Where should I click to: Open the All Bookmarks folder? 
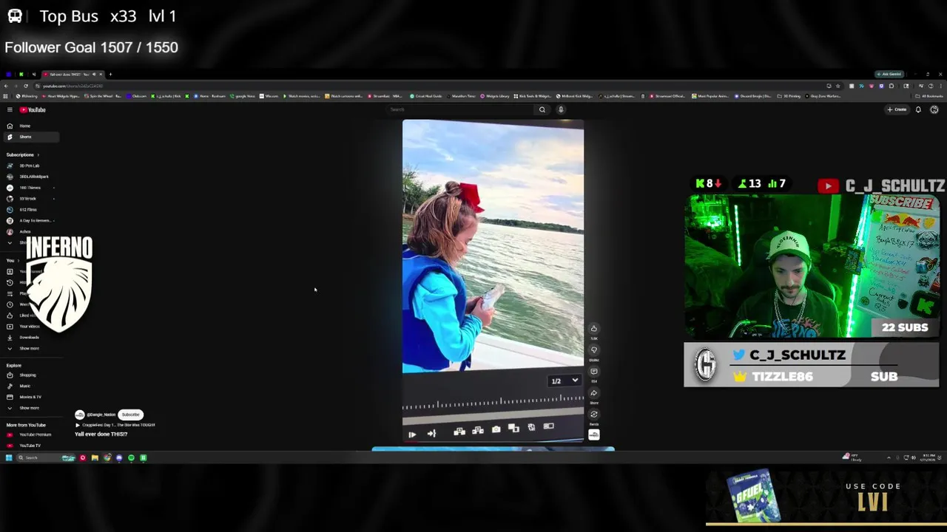point(929,96)
